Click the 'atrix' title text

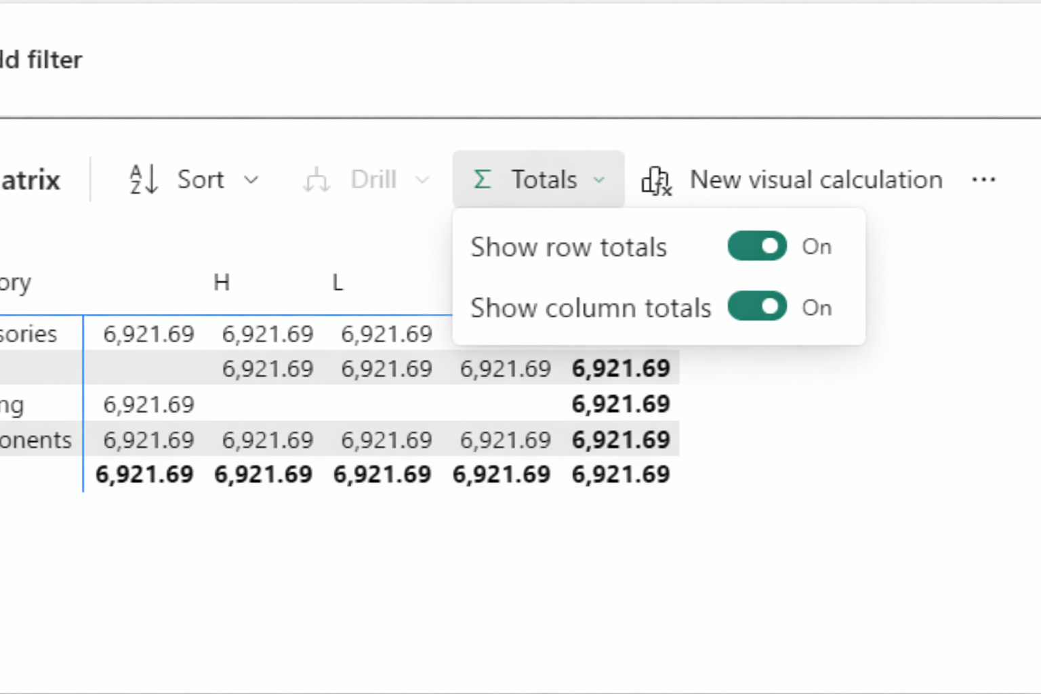coord(30,180)
